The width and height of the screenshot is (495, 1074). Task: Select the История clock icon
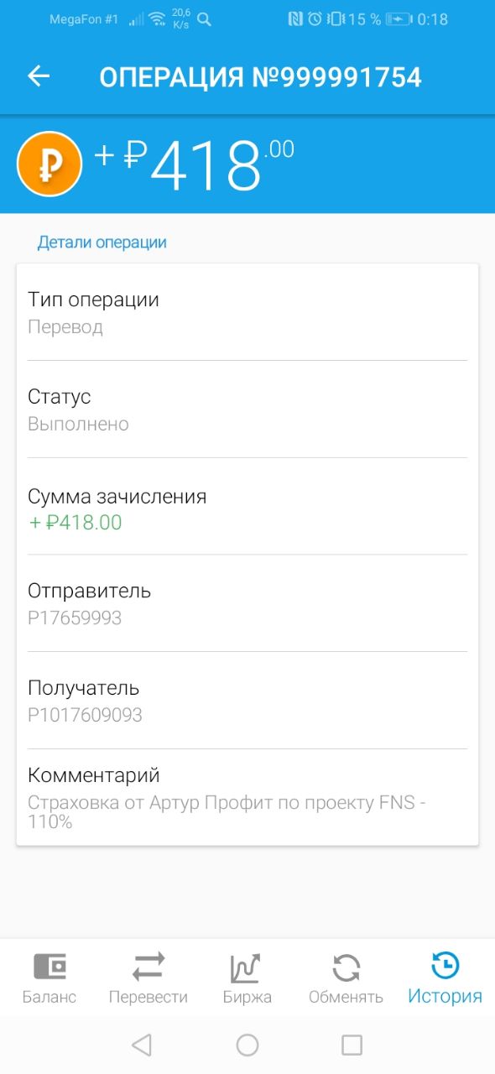445,966
